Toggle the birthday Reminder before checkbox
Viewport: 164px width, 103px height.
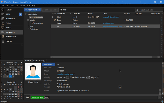[71, 77]
